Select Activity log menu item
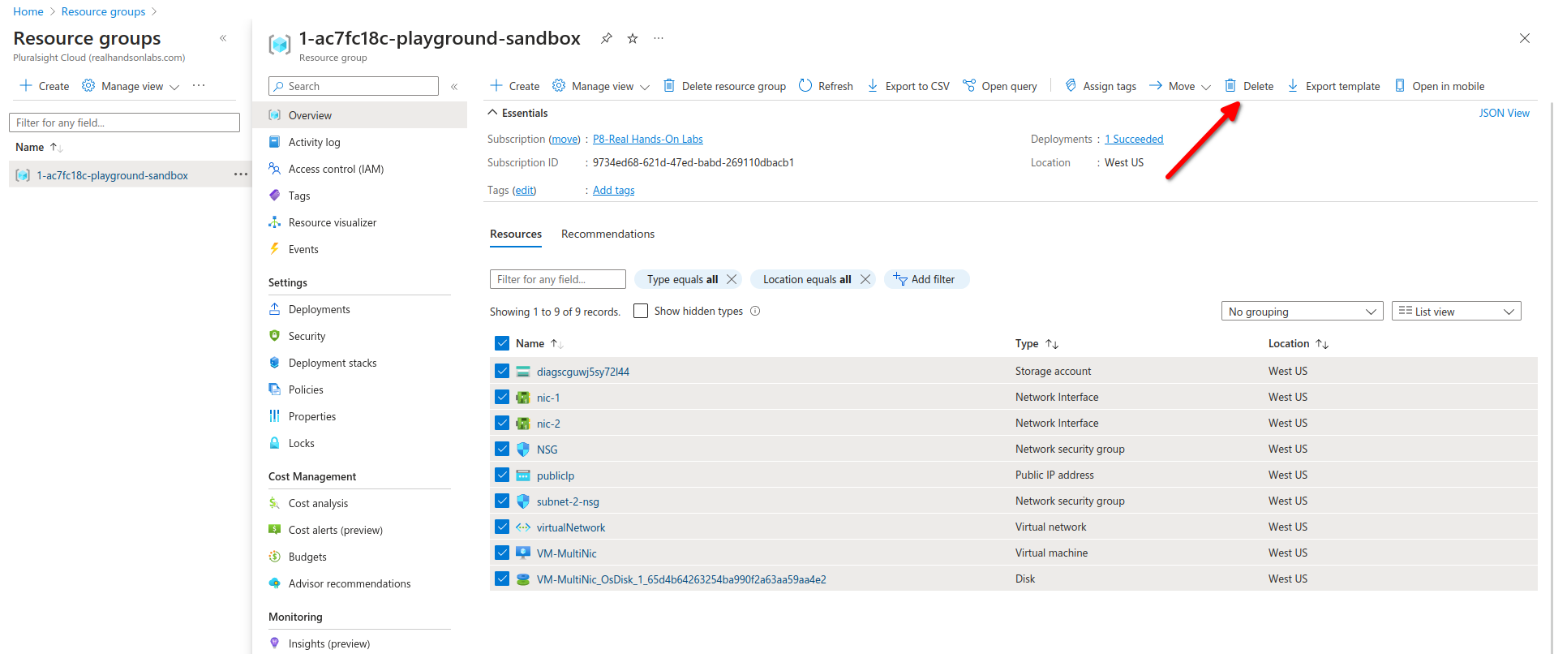The width and height of the screenshot is (1554, 654). coord(314,142)
